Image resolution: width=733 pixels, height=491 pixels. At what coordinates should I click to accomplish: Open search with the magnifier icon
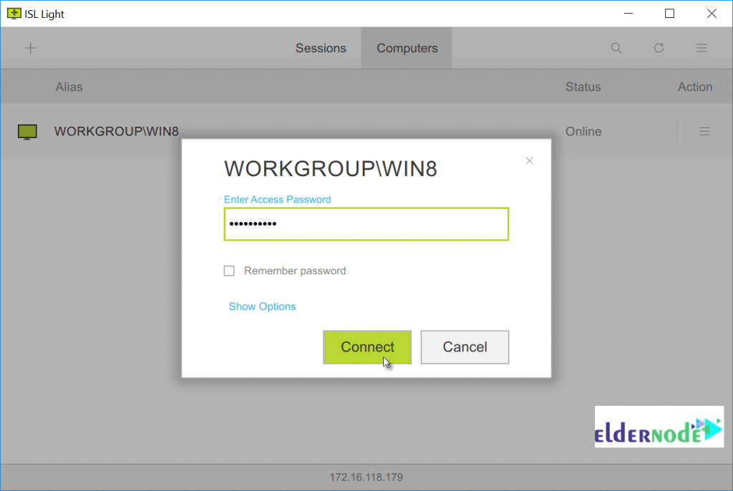point(616,48)
